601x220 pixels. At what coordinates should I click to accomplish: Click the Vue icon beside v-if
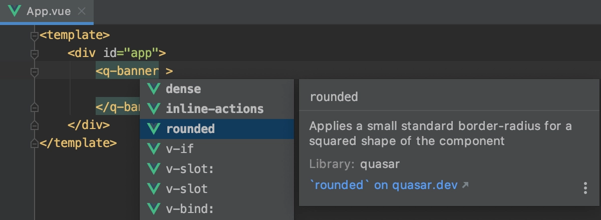153,149
